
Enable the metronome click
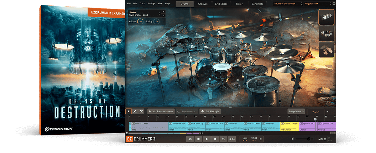223,139
